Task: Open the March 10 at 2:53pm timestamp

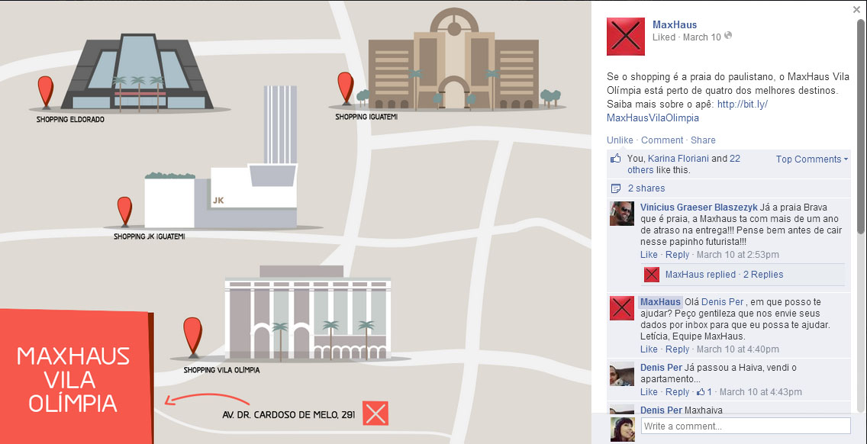Action: click(737, 255)
